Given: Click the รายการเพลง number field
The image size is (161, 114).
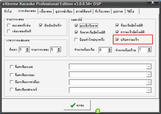Looking at the screenshot, I should point(54,50).
